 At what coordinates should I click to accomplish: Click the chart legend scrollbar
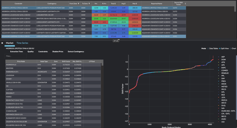[x=236, y=87]
